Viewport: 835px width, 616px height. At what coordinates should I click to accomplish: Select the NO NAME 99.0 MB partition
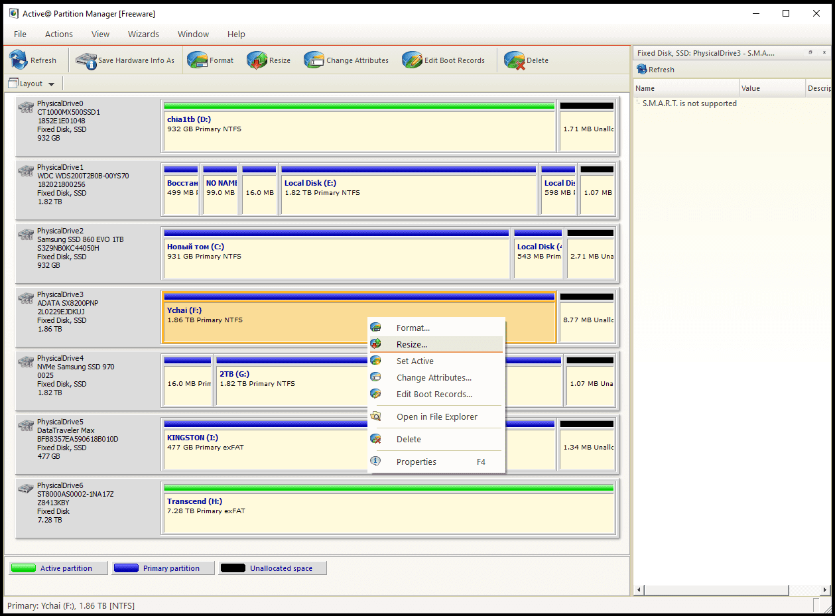(x=220, y=191)
